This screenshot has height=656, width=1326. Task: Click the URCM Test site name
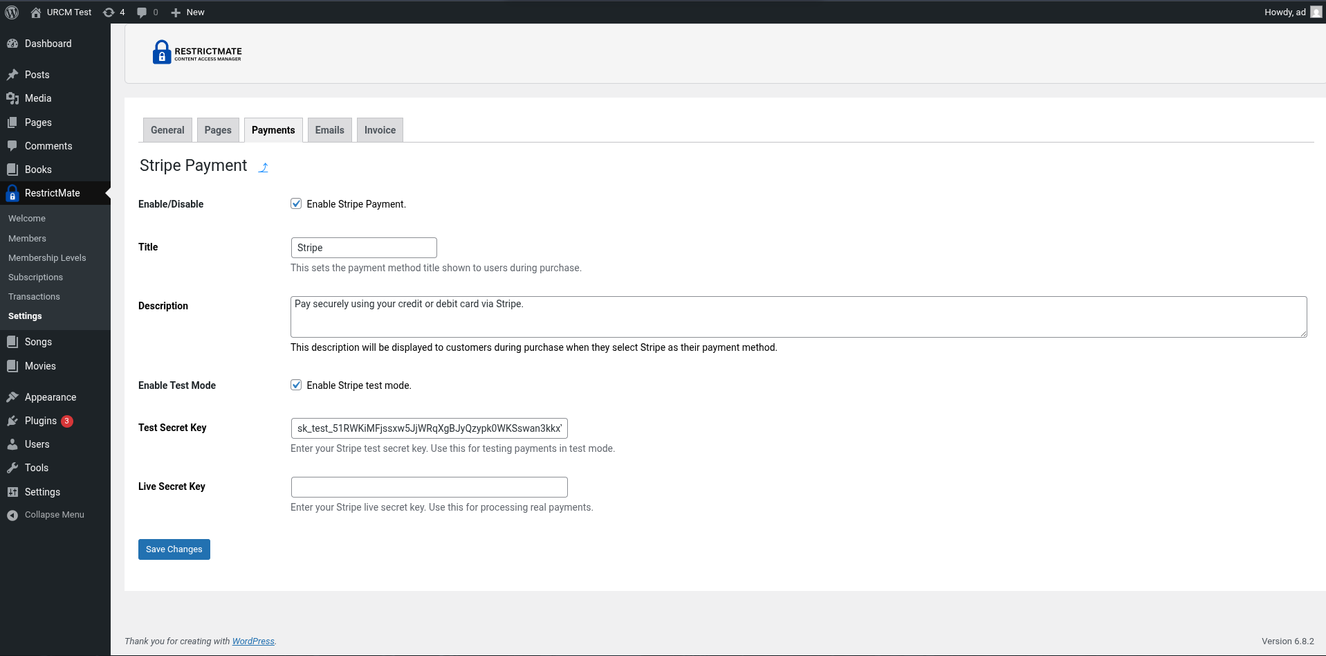coord(69,12)
